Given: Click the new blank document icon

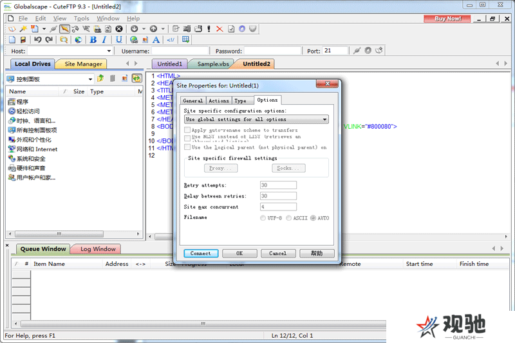Looking at the screenshot, I should click(x=12, y=40).
